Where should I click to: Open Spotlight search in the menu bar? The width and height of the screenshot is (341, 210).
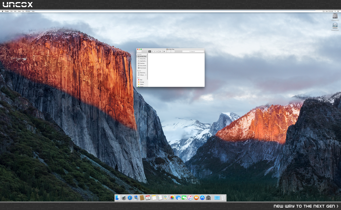point(335,11)
